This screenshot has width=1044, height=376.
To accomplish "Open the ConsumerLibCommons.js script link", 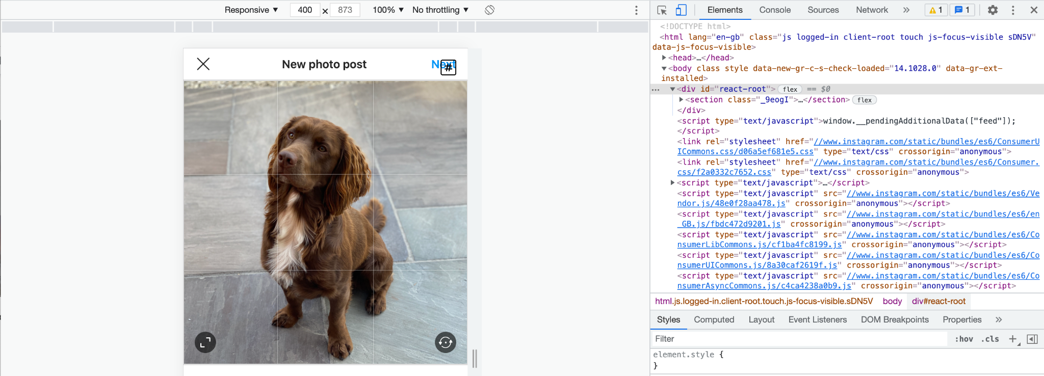I will point(858,239).
